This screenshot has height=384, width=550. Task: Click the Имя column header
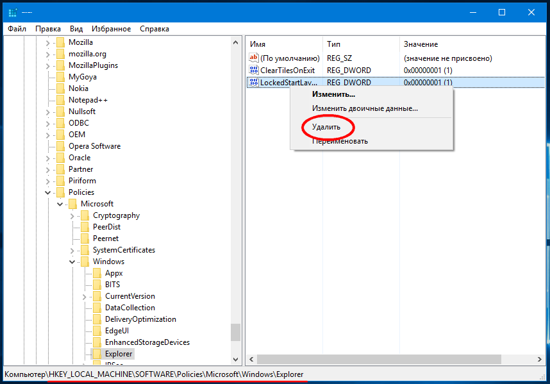click(x=258, y=44)
